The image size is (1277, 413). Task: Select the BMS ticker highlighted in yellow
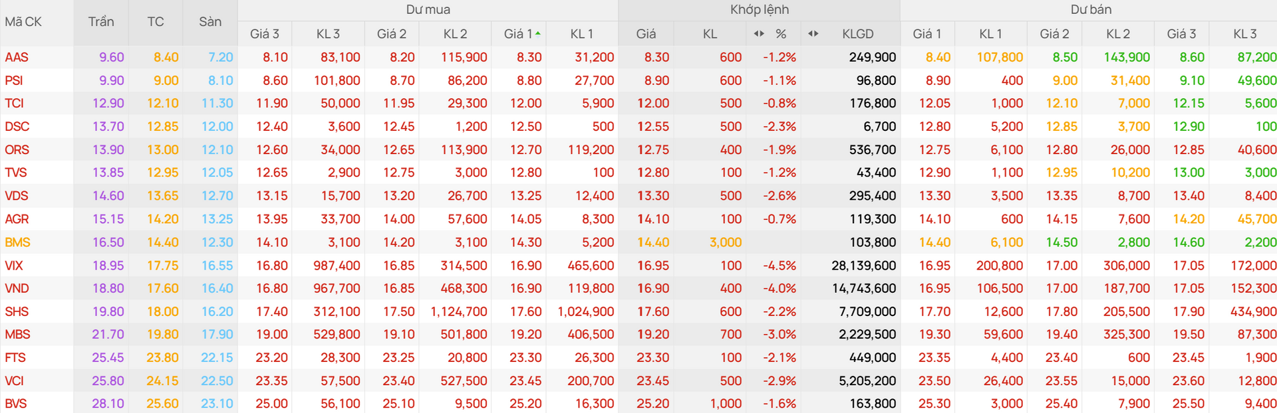click(18, 242)
